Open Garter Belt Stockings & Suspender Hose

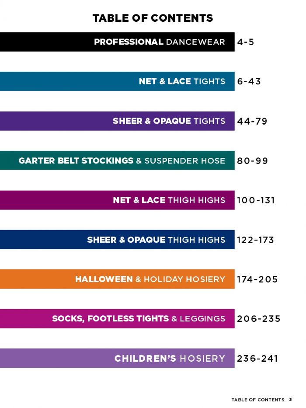tap(122, 160)
